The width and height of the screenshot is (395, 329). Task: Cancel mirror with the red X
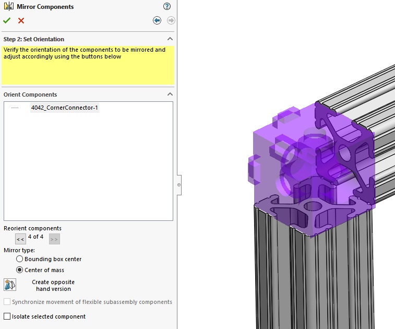point(21,21)
